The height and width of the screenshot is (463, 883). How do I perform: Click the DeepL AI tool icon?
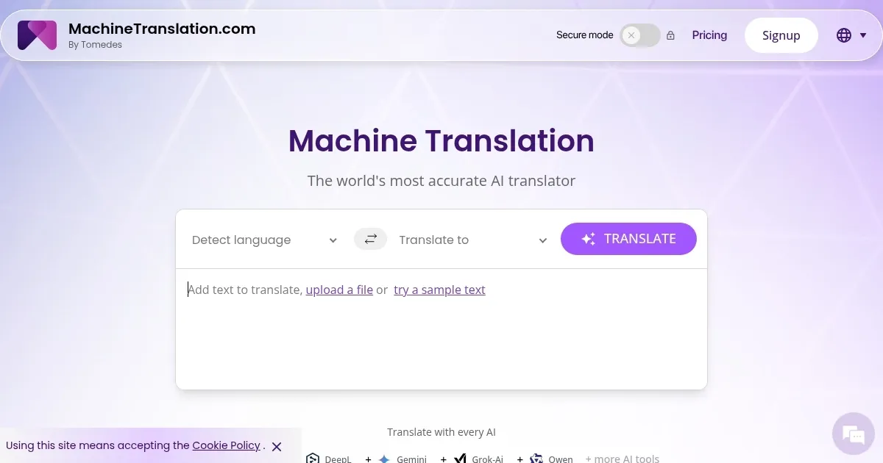tap(313, 459)
